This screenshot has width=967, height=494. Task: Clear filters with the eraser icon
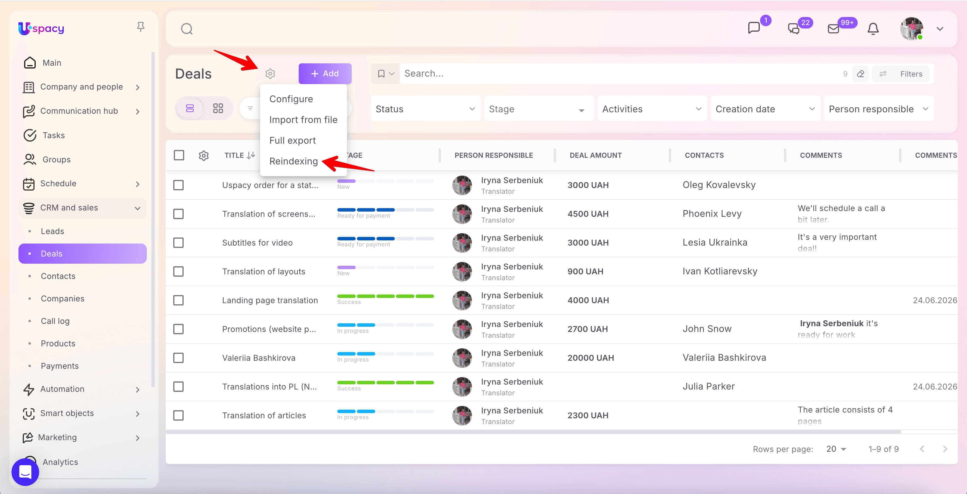point(861,74)
